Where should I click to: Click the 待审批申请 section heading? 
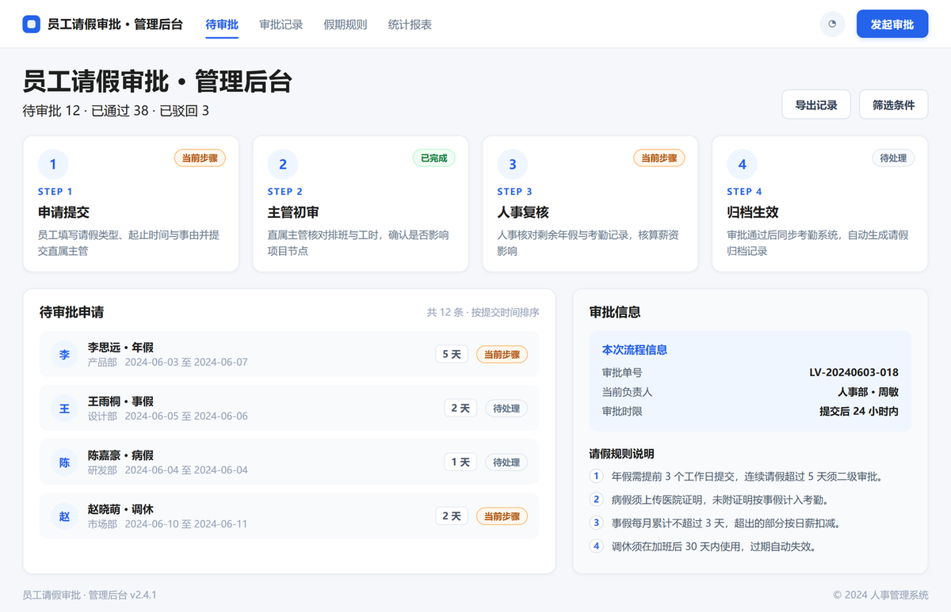coord(72,312)
